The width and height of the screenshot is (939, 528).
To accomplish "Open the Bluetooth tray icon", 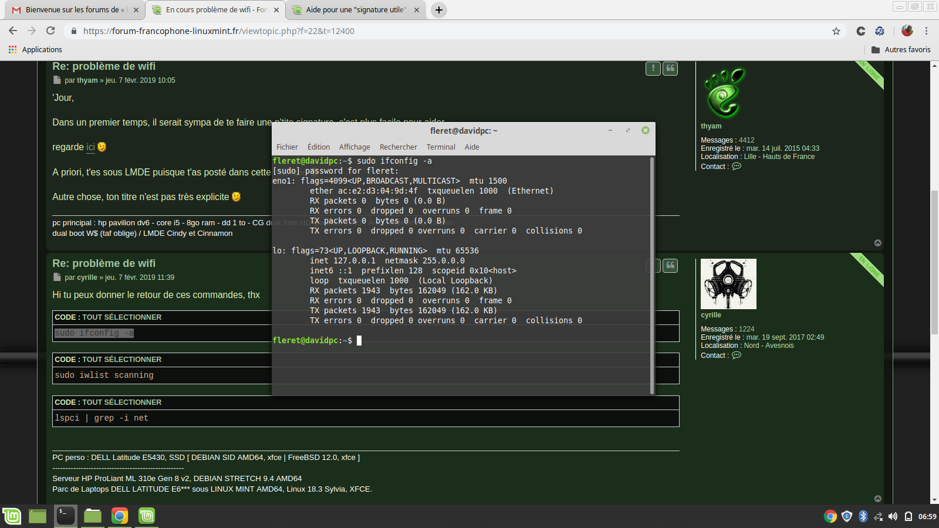I will (863, 516).
